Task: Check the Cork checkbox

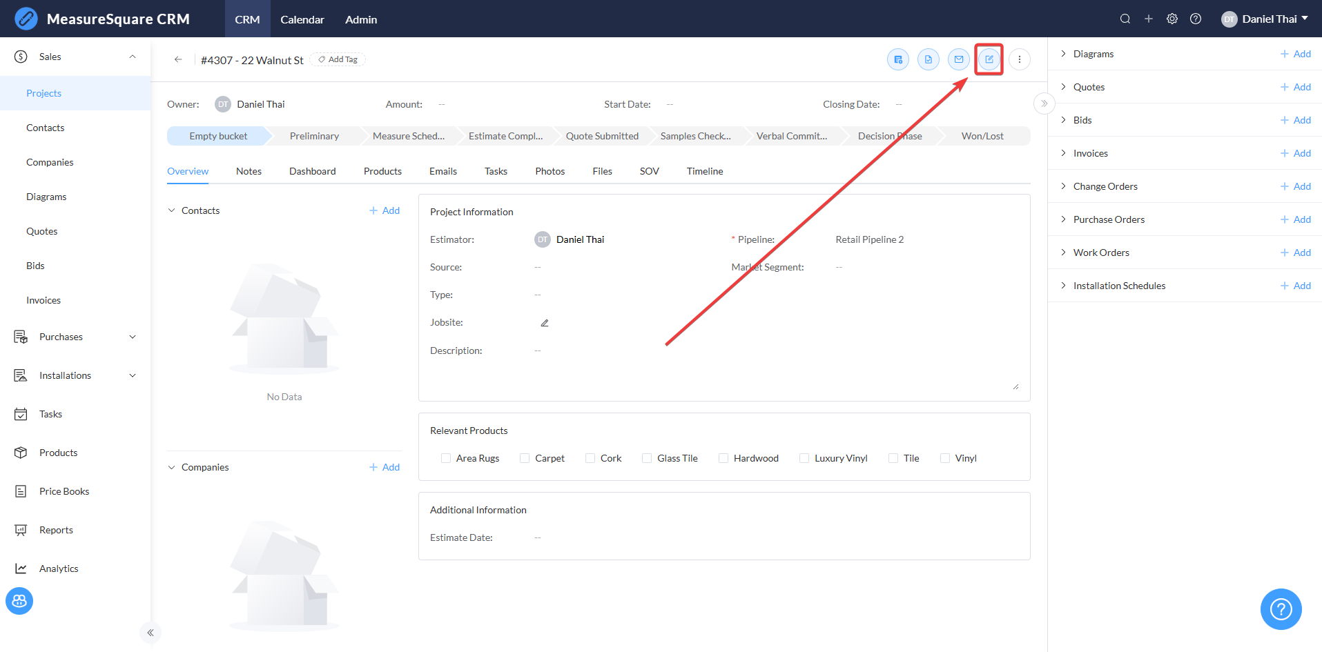Action: pos(590,458)
